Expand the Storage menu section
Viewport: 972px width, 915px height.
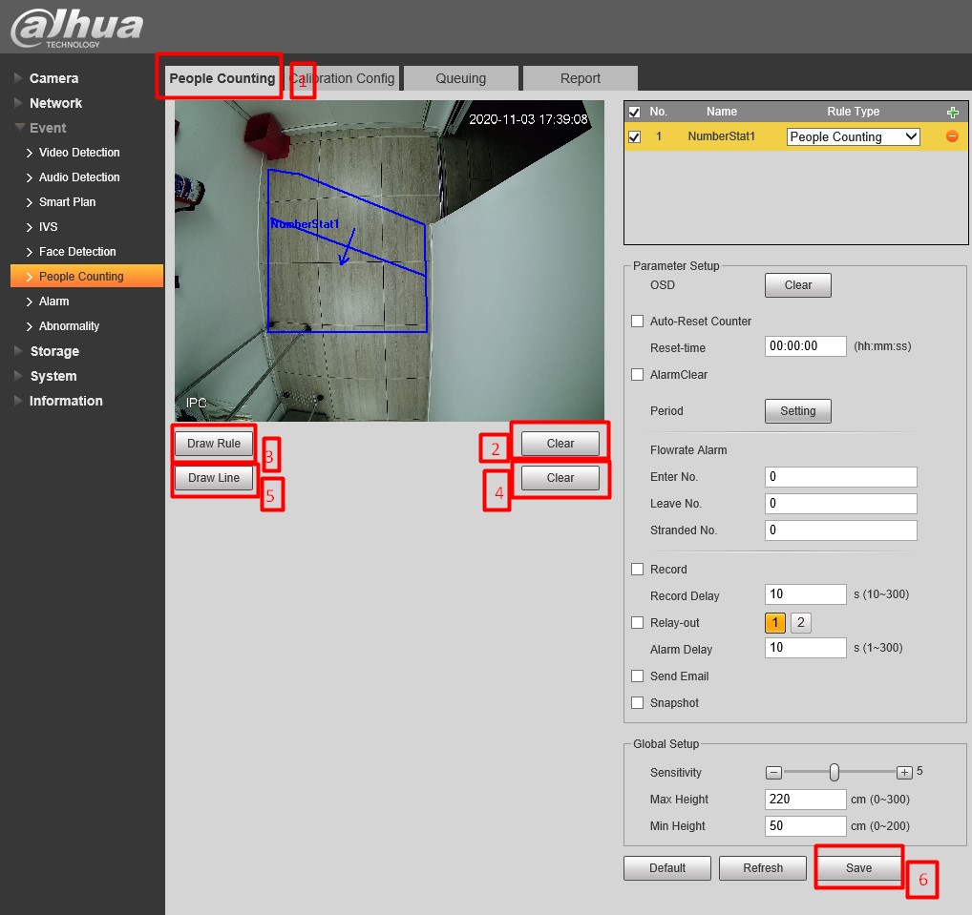click(54, 351)
